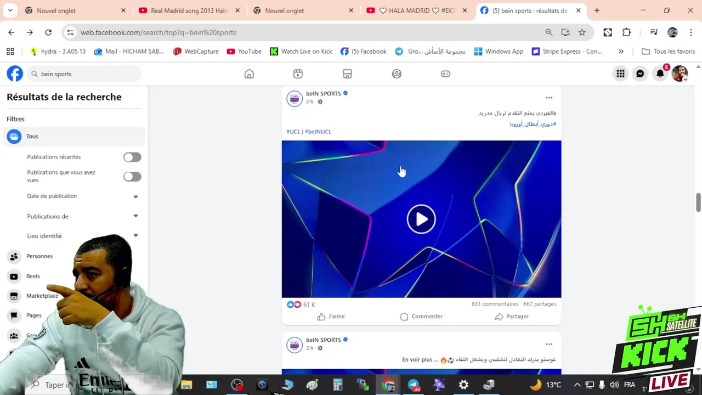Click Commenter on the first post

click(421, 317)
